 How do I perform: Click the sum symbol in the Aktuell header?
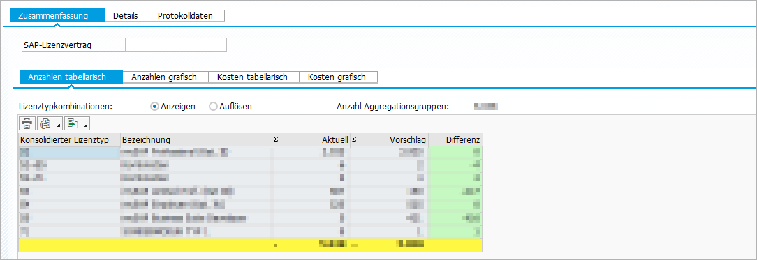(x=276, y=139)
